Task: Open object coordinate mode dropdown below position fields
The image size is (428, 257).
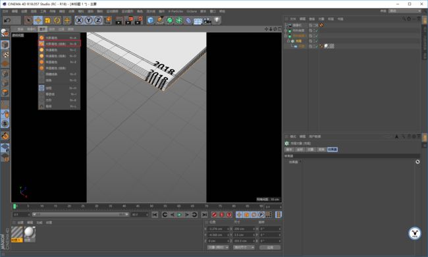Action: [x=218, y=247]
